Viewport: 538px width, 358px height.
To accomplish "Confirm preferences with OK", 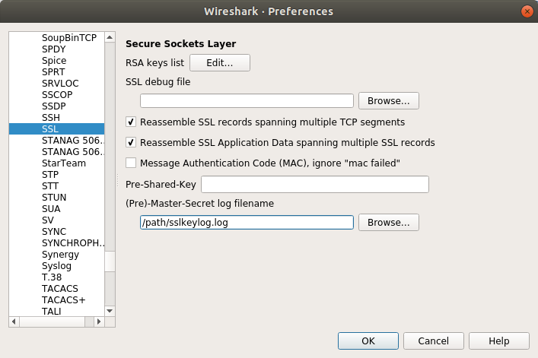I will (x=368, y=341).
